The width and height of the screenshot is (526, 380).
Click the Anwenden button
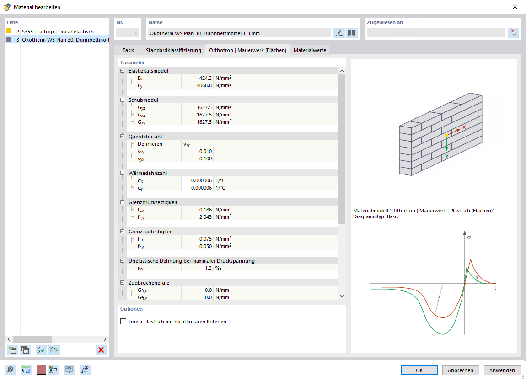point(502,370)
